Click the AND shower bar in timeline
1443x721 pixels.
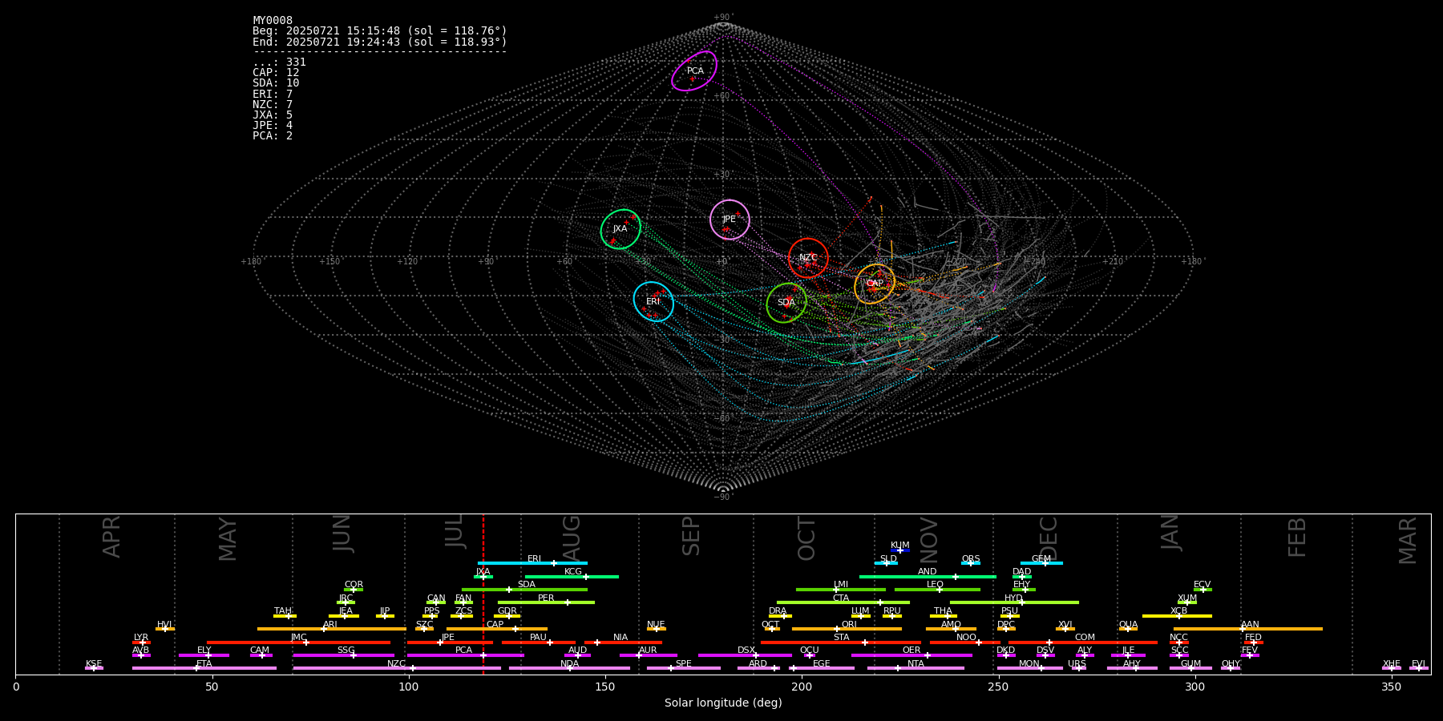(928, 577)
